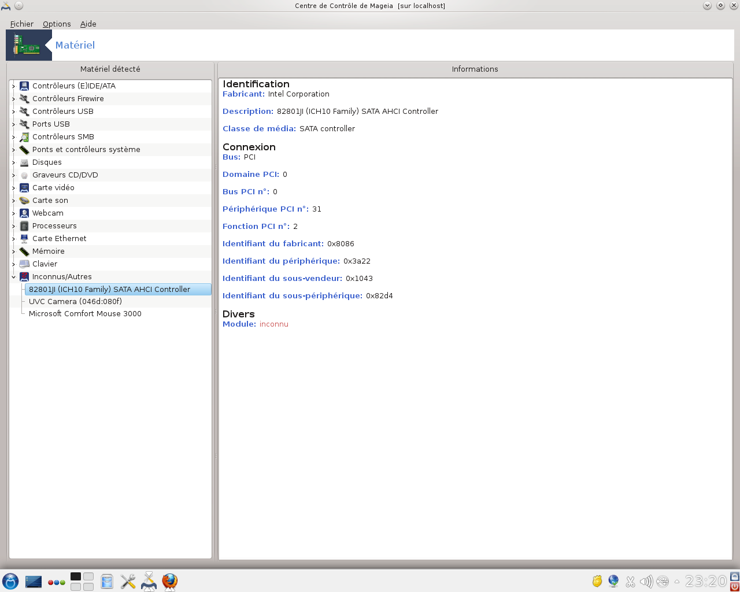Open the clipboard scissors tray icon
740x592 pixels.
[630, 582]
